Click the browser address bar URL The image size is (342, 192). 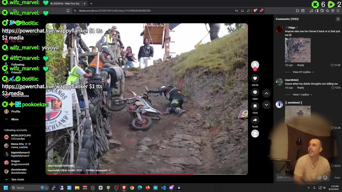click(115, 11)
